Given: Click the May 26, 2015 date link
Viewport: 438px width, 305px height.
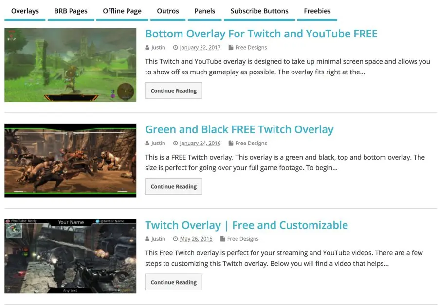Looking at the screenshot, I should click(196, 239).
